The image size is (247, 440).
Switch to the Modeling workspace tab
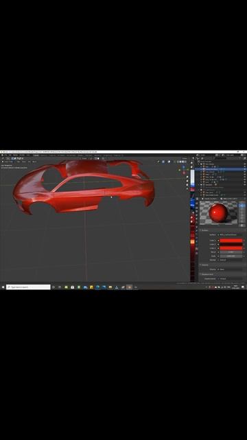tap(44, 155)
